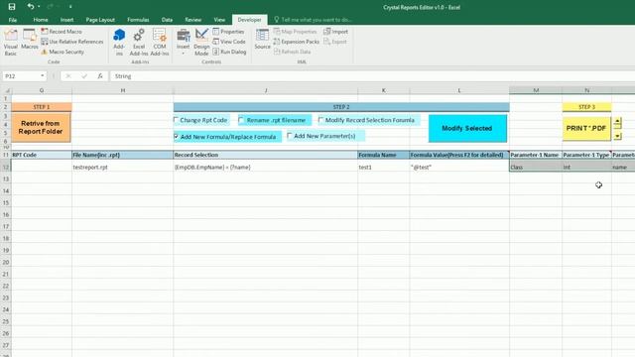Open the undo history dropdown arrow
Screen dimensions: 635x357
coord(39,7)
